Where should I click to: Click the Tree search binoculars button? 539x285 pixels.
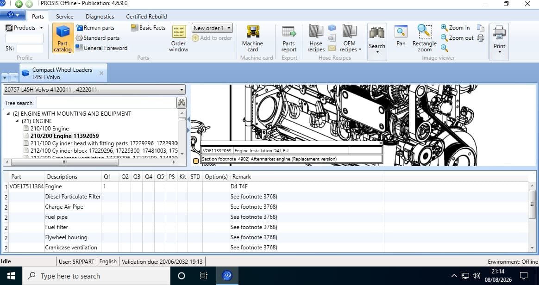(x=182, y=103)
